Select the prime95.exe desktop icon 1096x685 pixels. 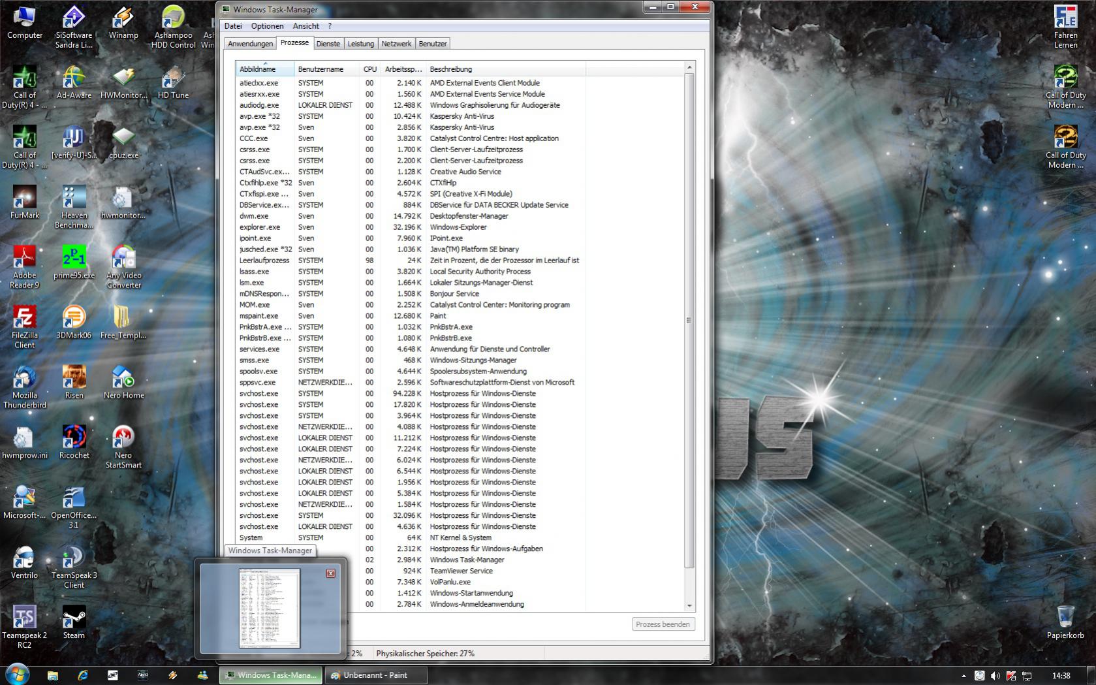click(x=74, y=263)
